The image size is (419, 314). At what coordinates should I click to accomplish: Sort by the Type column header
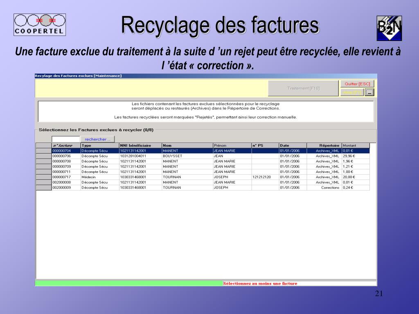coord(100,146)
